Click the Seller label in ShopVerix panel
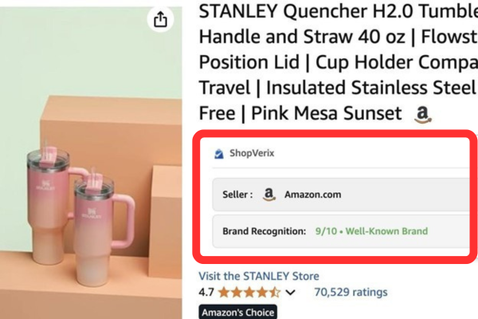This screenshot has width=478, height=319. [238, 194]
